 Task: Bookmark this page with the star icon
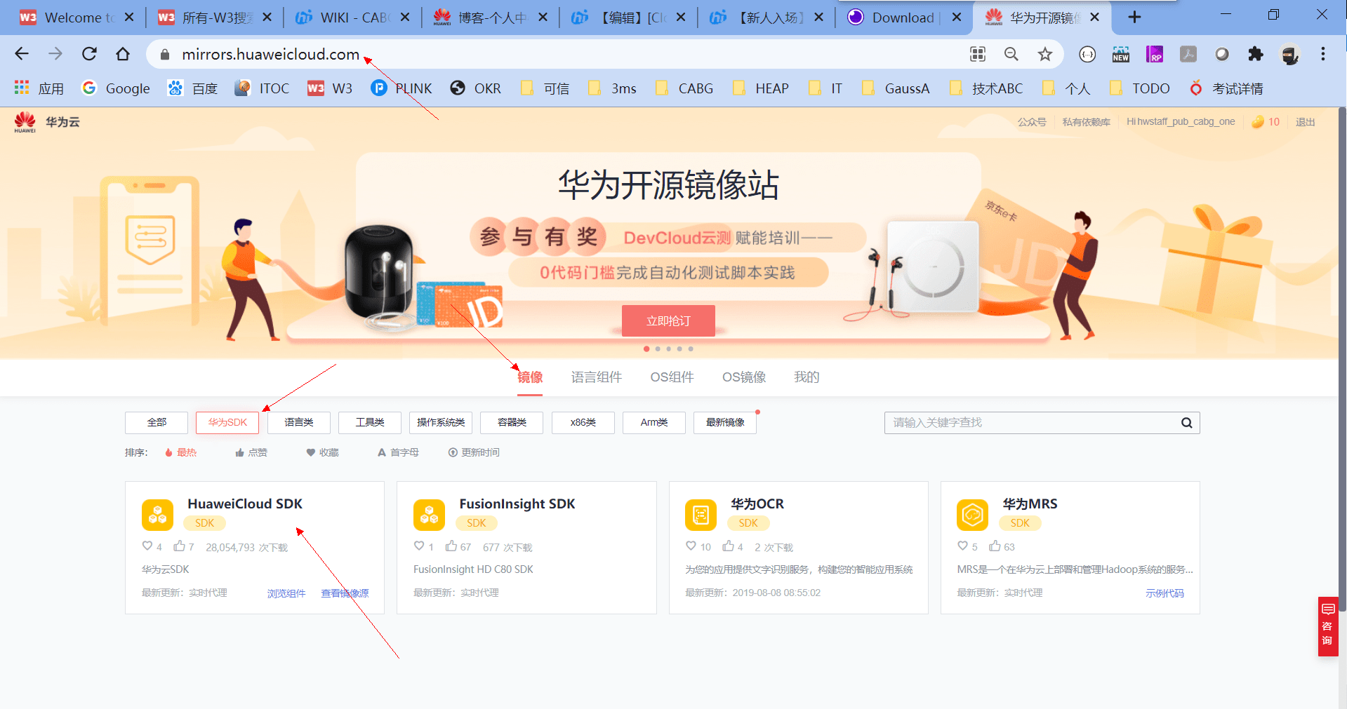click(x=1045, y=54)
